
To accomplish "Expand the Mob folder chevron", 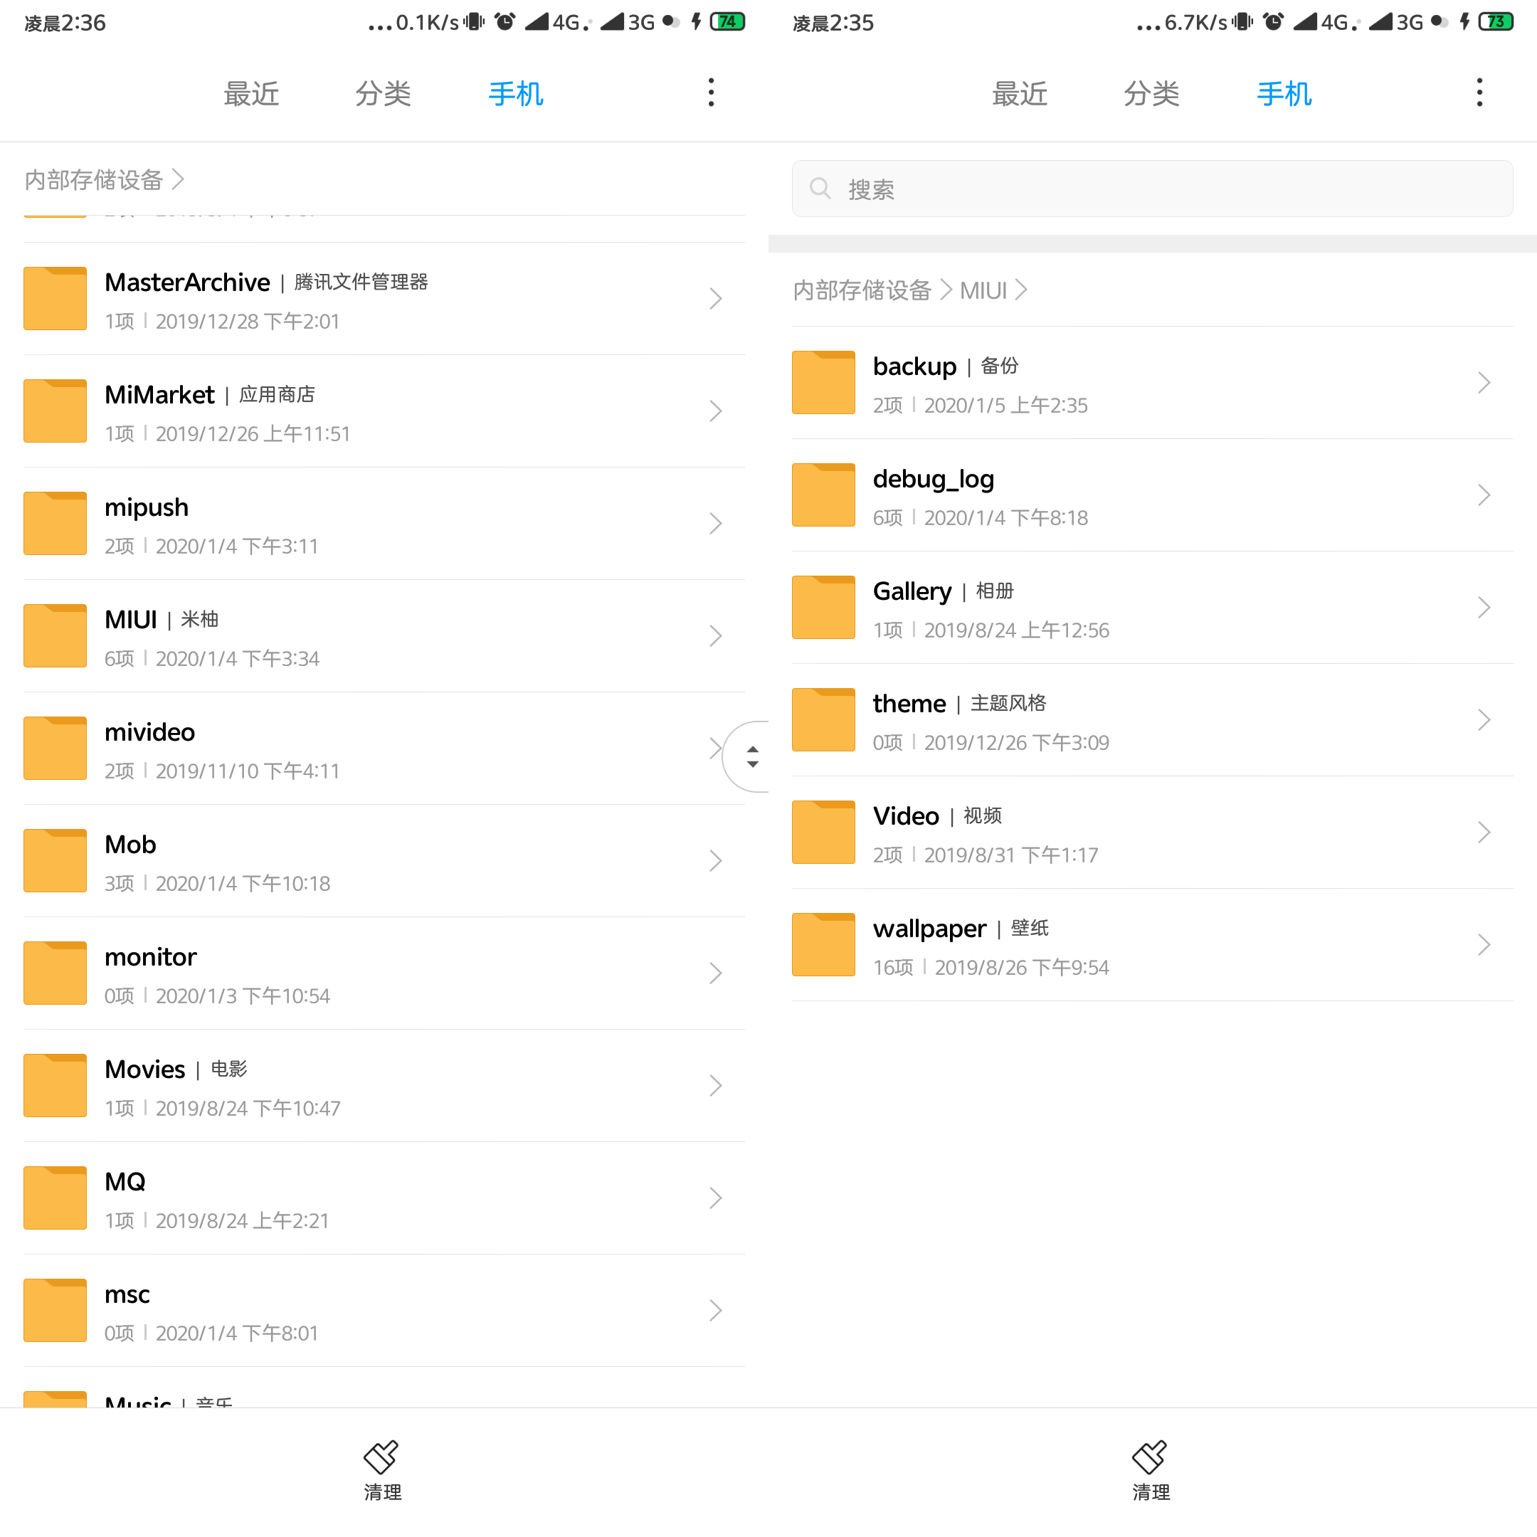I will (x=715, y=862).
